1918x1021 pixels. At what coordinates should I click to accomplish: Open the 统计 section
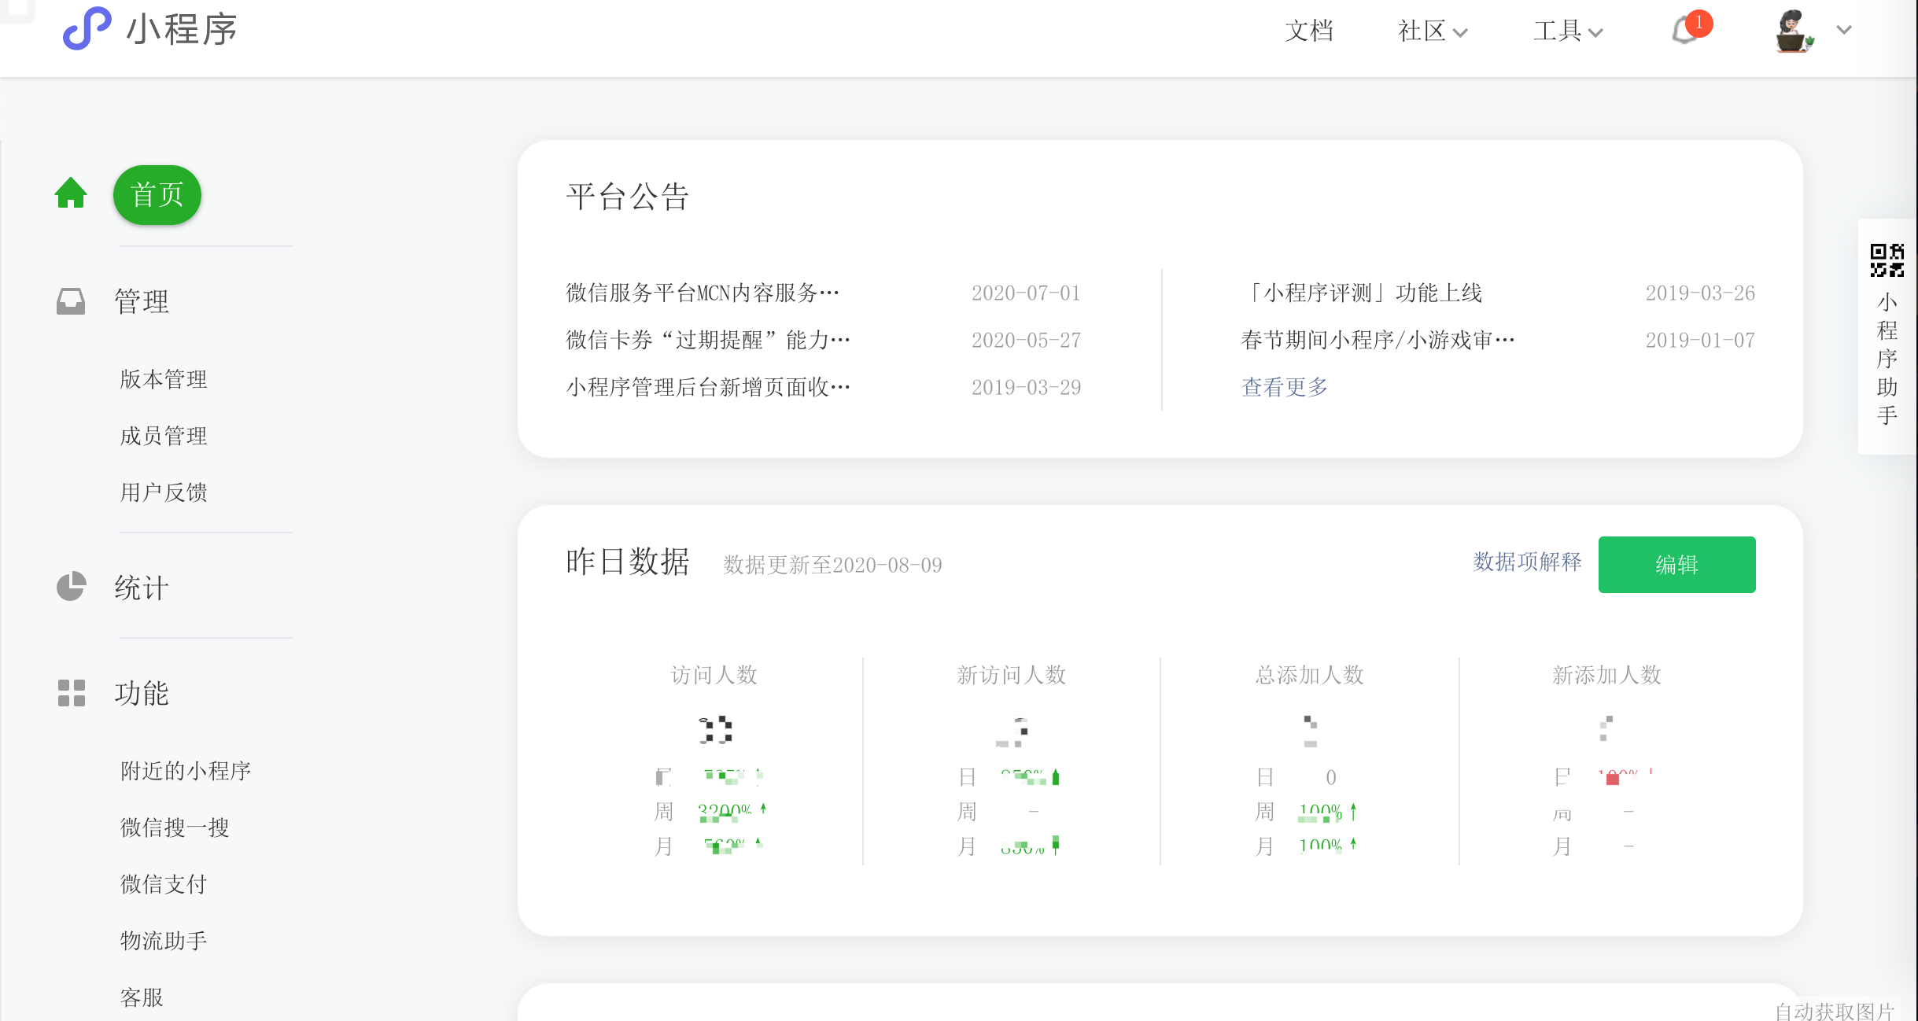point(142,588)
